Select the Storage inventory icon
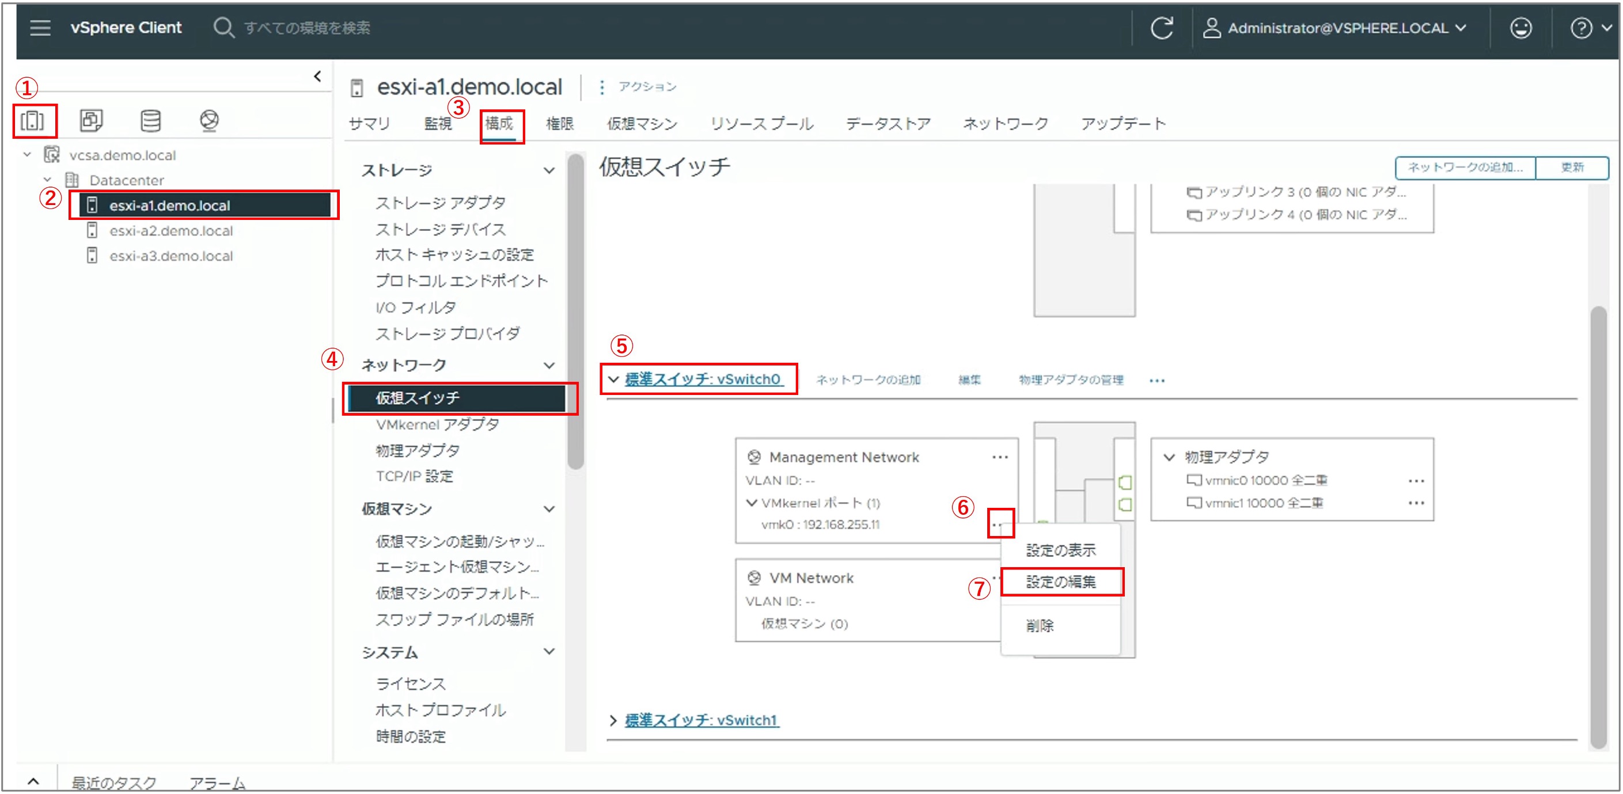 coord(150,120)
